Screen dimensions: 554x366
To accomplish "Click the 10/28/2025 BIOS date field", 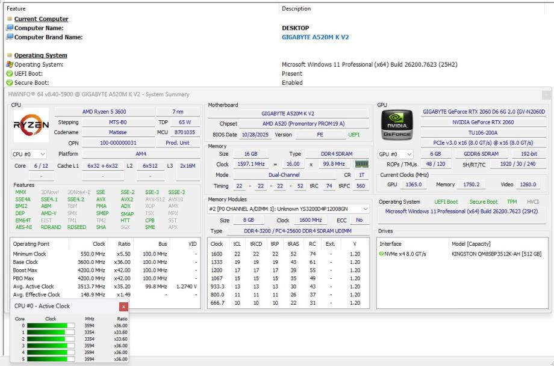I will 255,135.
